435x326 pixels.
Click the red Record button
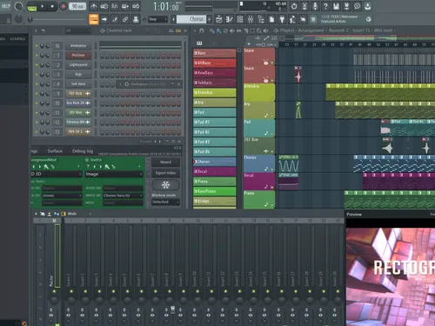click(x=63, y=6)
